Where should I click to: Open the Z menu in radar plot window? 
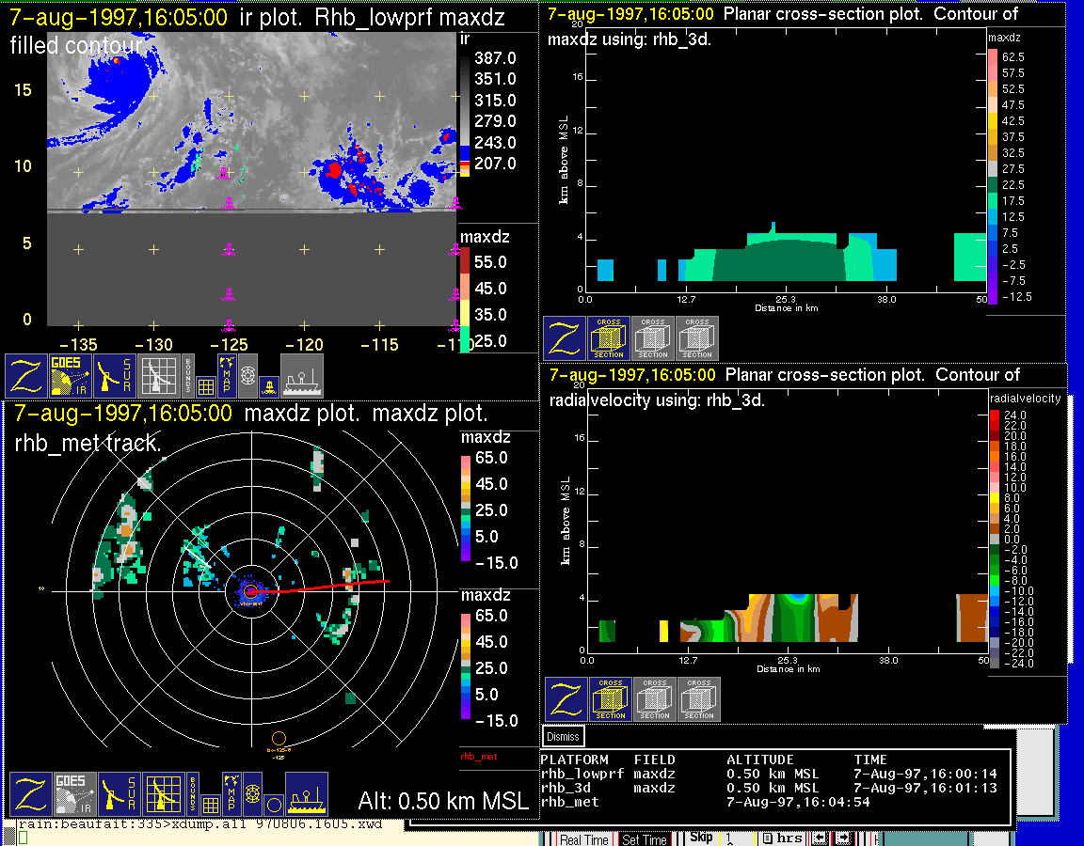click(30, 794)
